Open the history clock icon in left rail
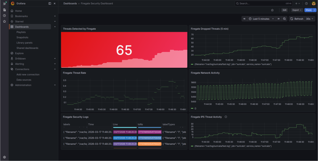Image resolution: width=318 pixels, height=161 pixels. [4, 16]
